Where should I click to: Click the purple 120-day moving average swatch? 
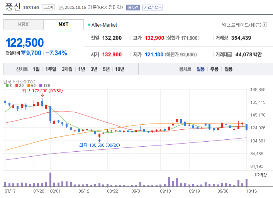40,85
